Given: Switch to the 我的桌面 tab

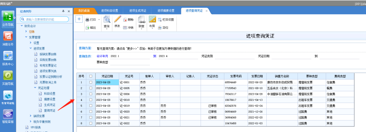Looking at the screenshot, I should tap(84, 11).
